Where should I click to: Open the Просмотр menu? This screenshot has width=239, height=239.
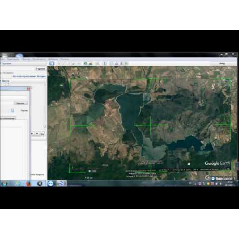26,59
